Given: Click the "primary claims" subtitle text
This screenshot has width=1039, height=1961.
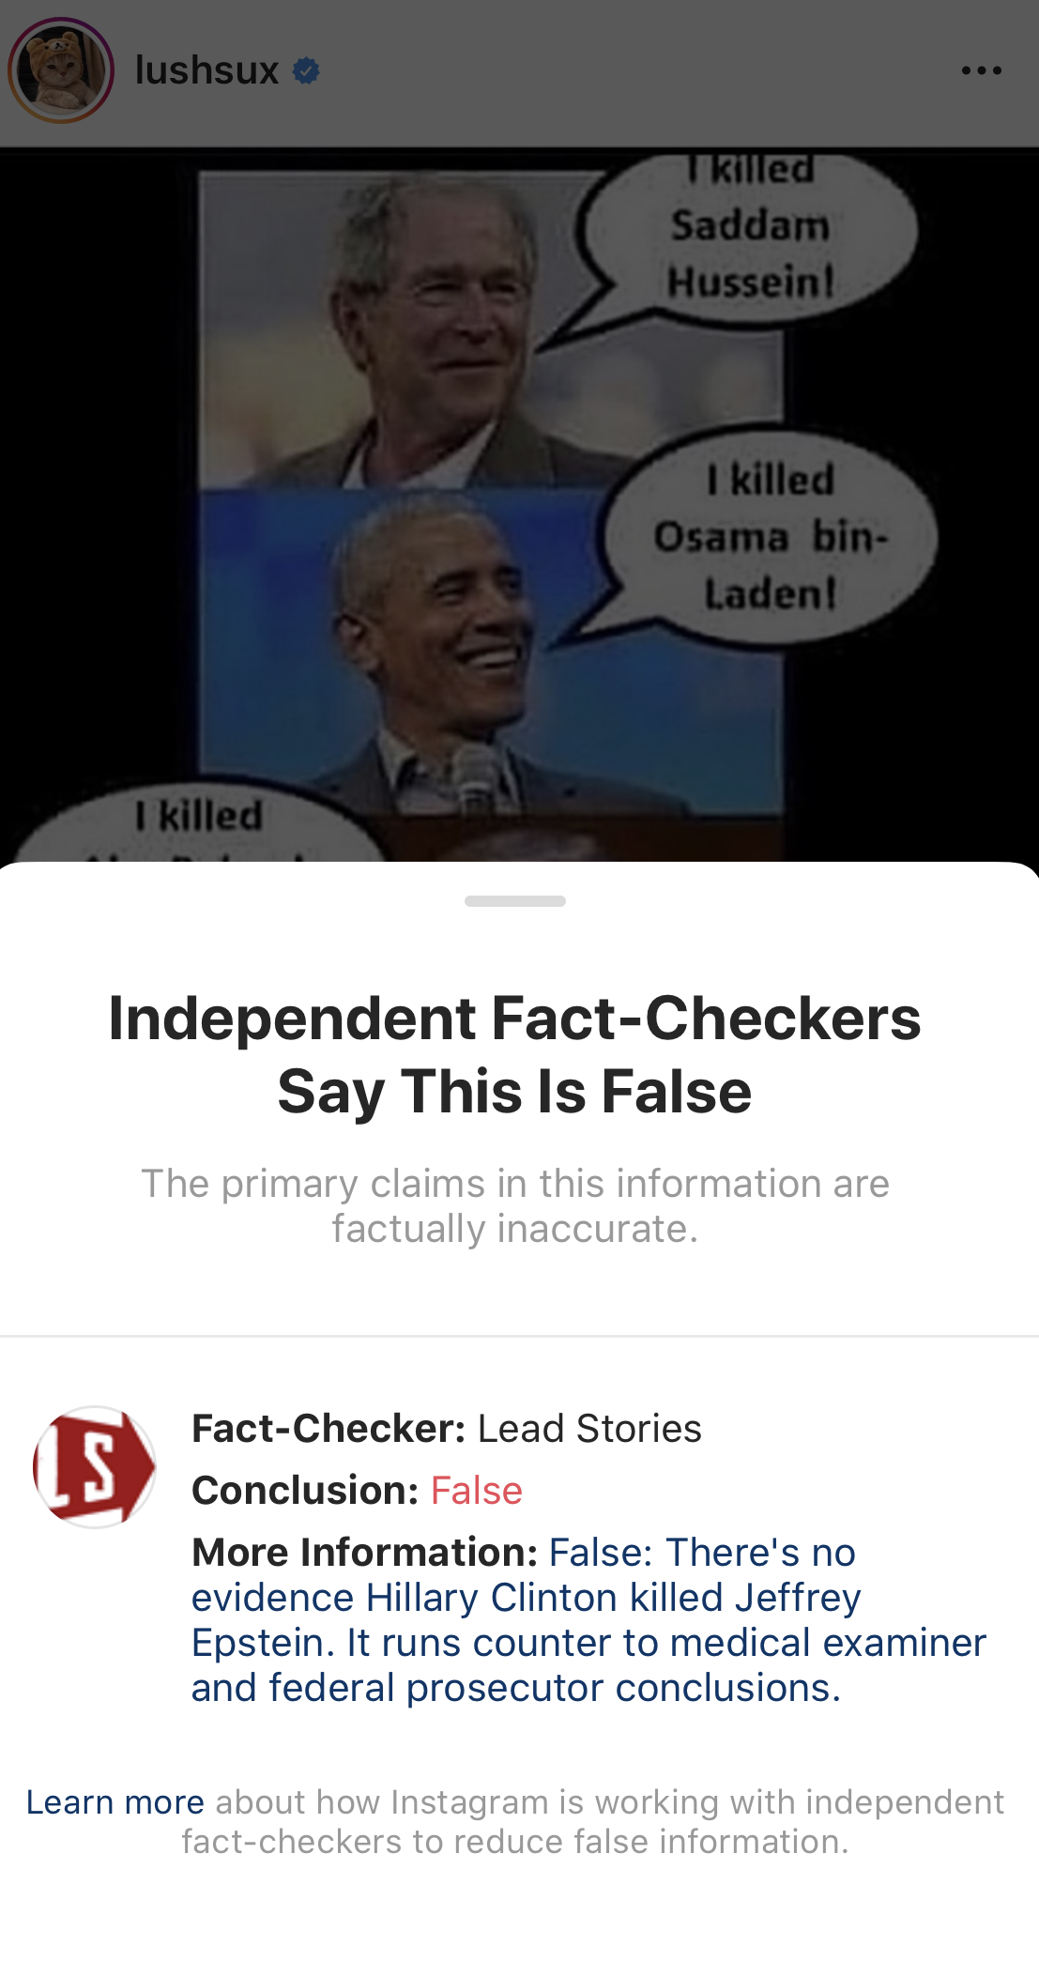Looking at the screenshot, I should pyautogui.click(x=515, y=1206).
